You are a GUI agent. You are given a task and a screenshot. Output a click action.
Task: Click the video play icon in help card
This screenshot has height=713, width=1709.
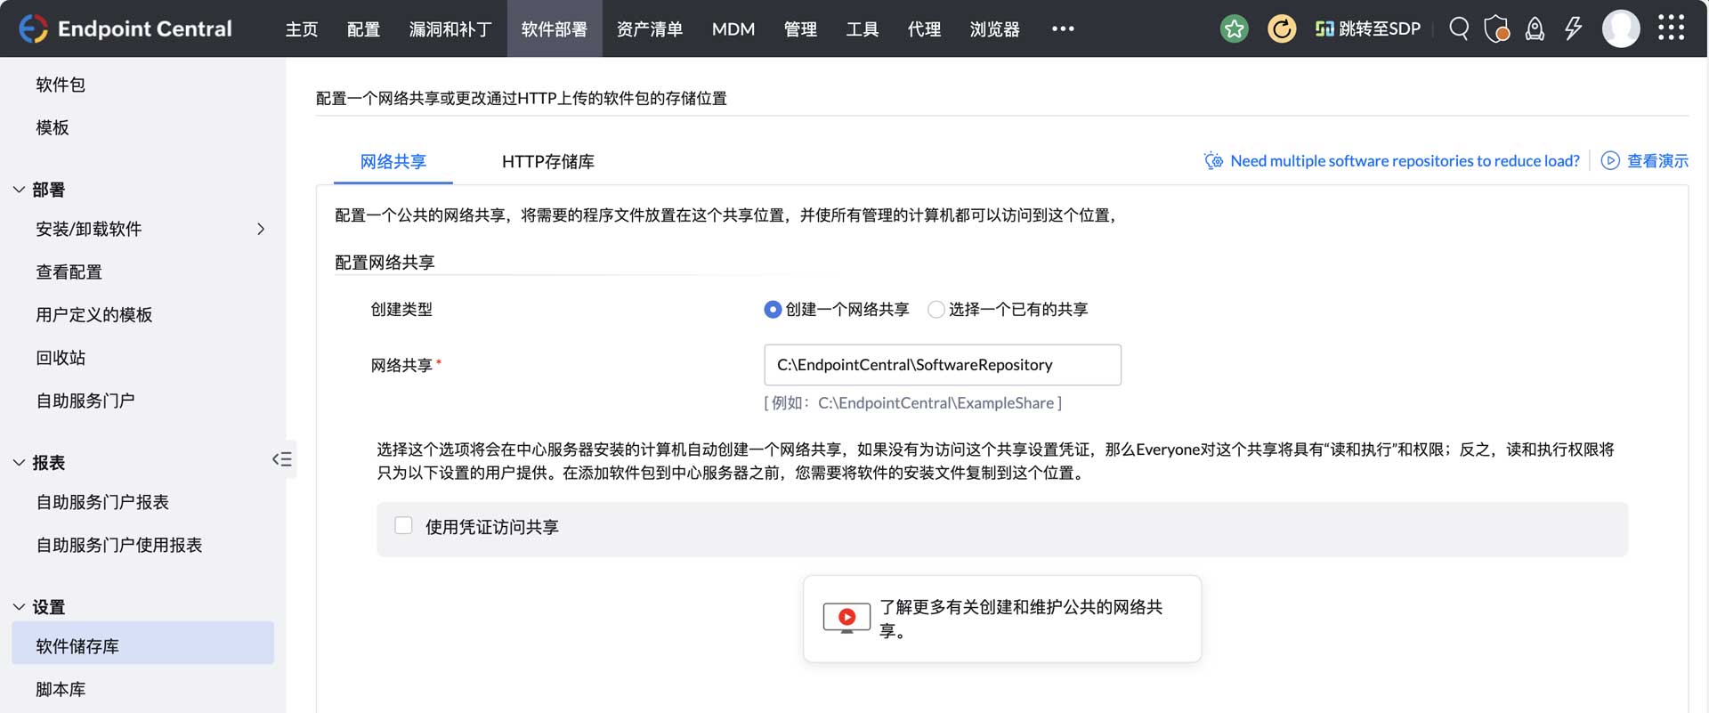(x=846, y=618)
